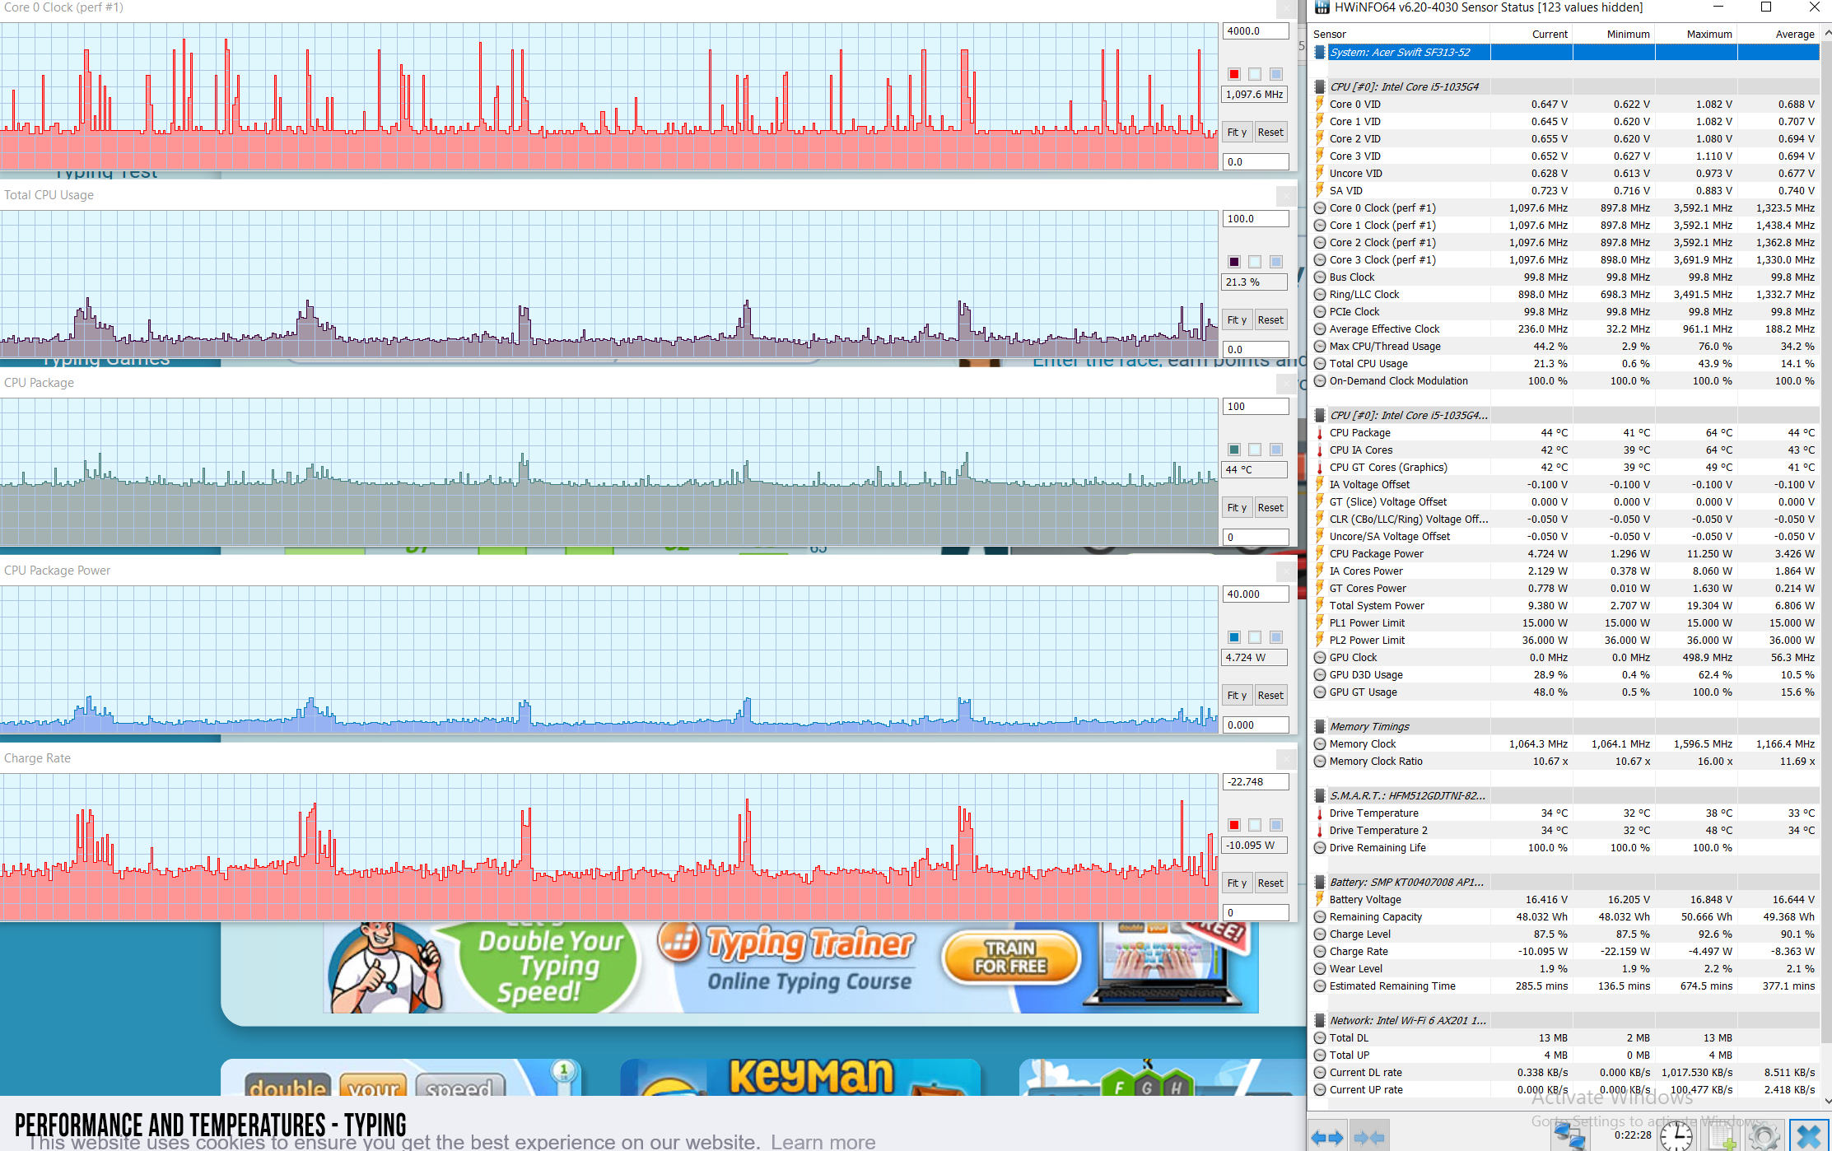The width and height of the screenshot is (1832, 1151).
Task: Select the Estimated Remaining Time row
Action: [1564, 986]
